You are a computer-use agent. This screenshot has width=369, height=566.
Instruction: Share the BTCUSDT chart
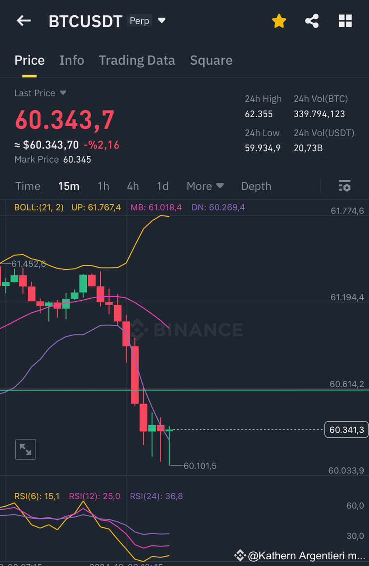[x=312, y=21]
